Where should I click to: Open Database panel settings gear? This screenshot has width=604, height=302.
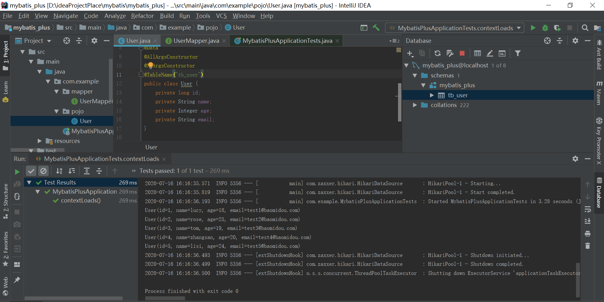pos(575,41)
